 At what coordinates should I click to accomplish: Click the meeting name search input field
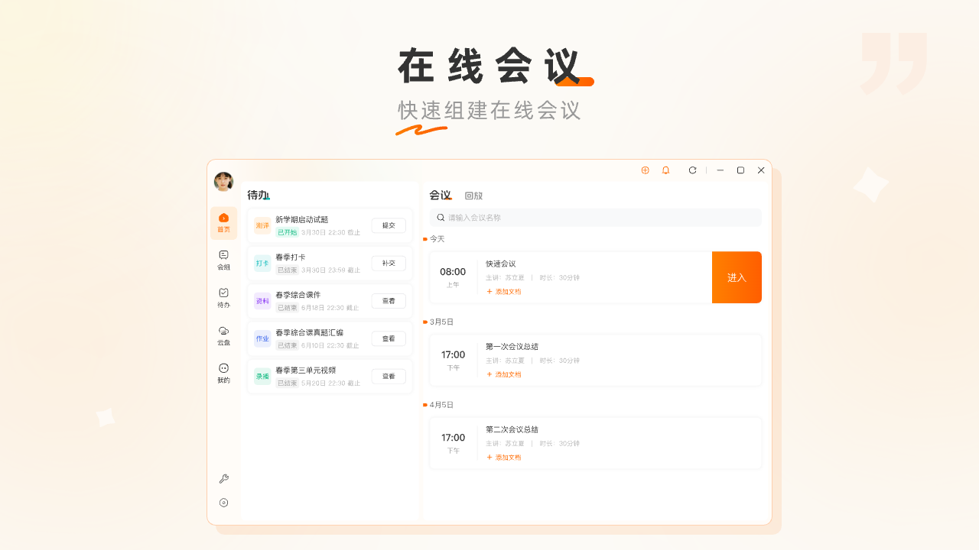click(x=595, y=217)
